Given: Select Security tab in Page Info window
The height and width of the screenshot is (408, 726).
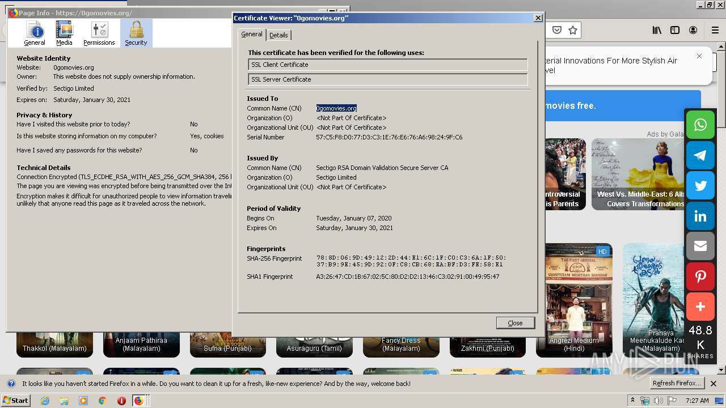Looking at the screenshot, I should (136, 33).
